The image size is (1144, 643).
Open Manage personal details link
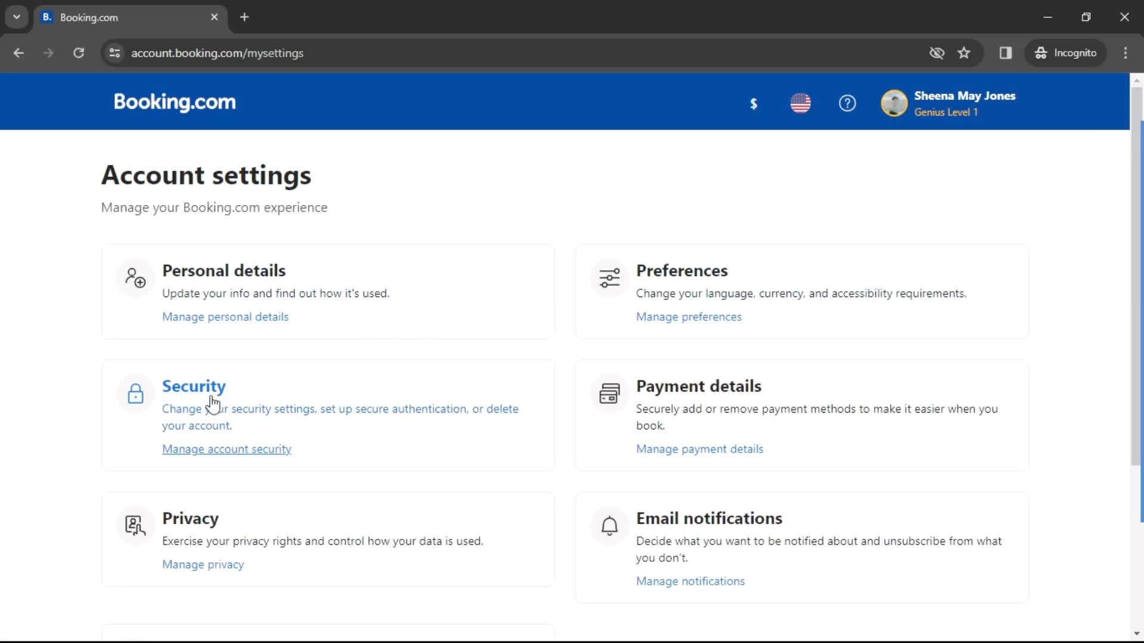[x=225, y=317]
